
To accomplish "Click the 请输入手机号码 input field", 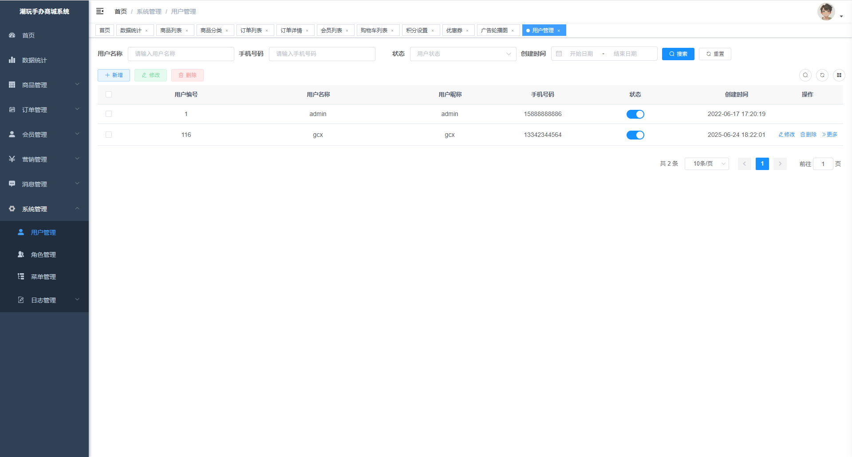I will [x=322, y=54].
